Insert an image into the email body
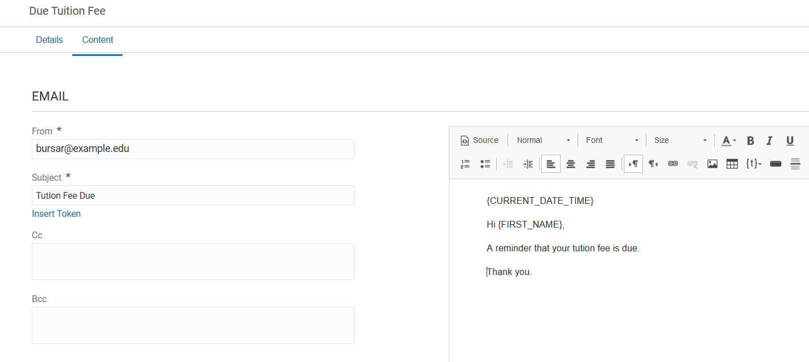The image size is (809, 362). (712, 164)
